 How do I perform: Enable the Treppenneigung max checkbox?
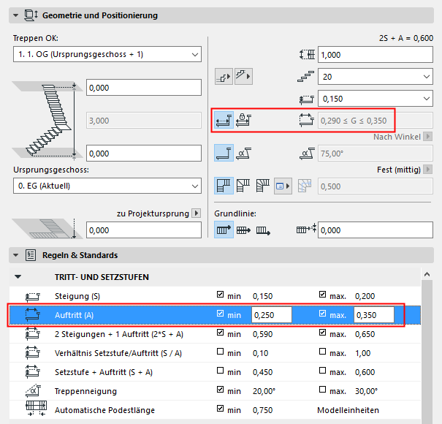point(324,390)
